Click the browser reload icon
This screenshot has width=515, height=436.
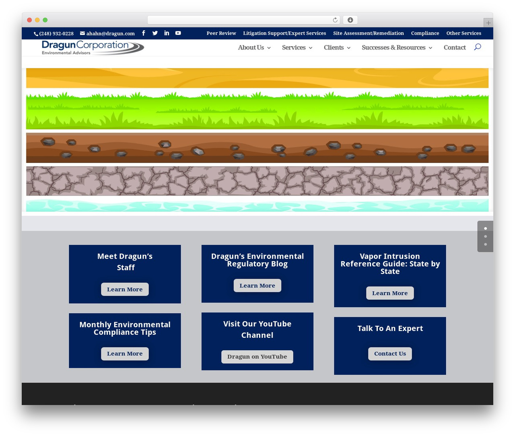pyautogui.click(x=335, y=20)
